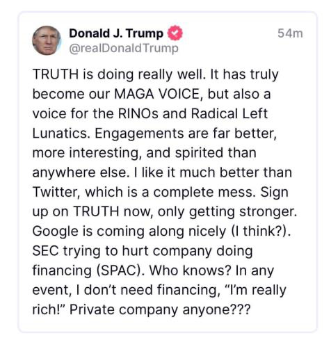The image size is (331, 340).
Task: Visit the @realDonaldTrump handle link
Action: (x=124, y=48)
